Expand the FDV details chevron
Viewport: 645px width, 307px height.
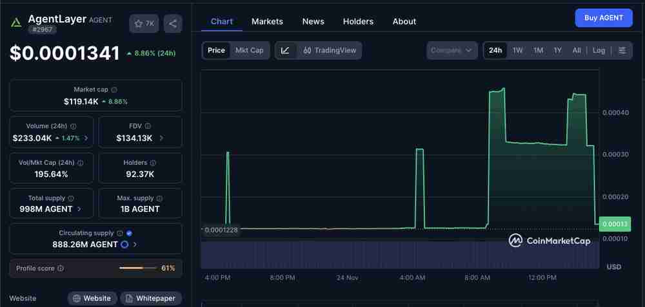tap(161, 138)
